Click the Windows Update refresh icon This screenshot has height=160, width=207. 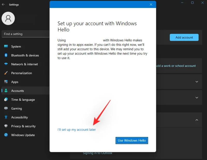(x=6, y=135)
